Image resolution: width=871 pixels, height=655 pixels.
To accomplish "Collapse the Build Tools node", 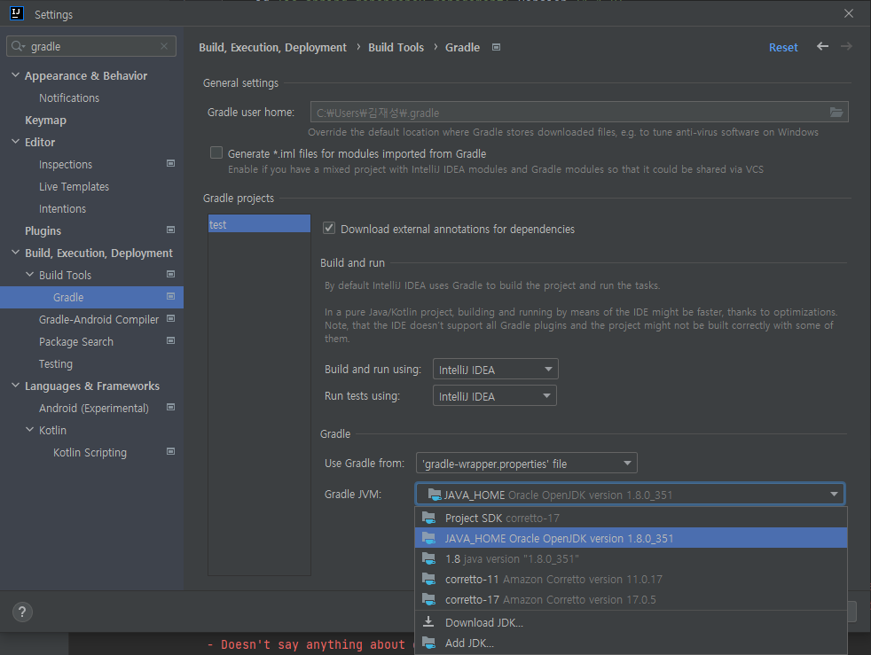I will tap(29, 275).
